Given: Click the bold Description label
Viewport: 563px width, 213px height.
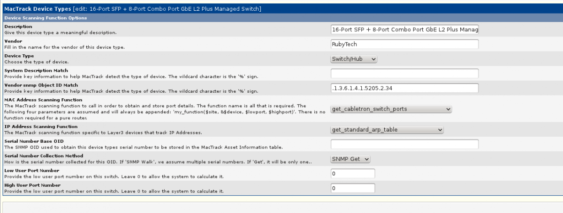Looking at the screenshot, I should pyautogui.click(x=18, y=27).
